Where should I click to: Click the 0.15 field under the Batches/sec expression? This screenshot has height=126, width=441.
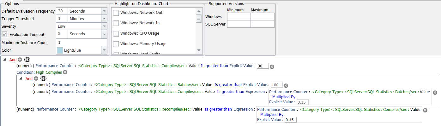[x=303, y=102]
